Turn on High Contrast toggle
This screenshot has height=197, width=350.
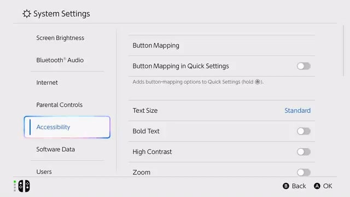[x=304, y=152]
